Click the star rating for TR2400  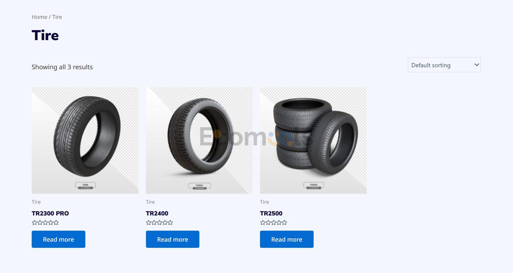(x=160, y=223)
